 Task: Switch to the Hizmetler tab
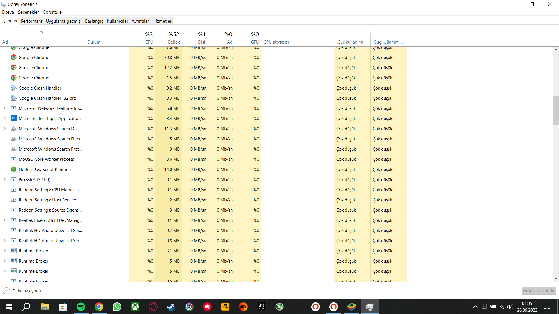point(162,21)
